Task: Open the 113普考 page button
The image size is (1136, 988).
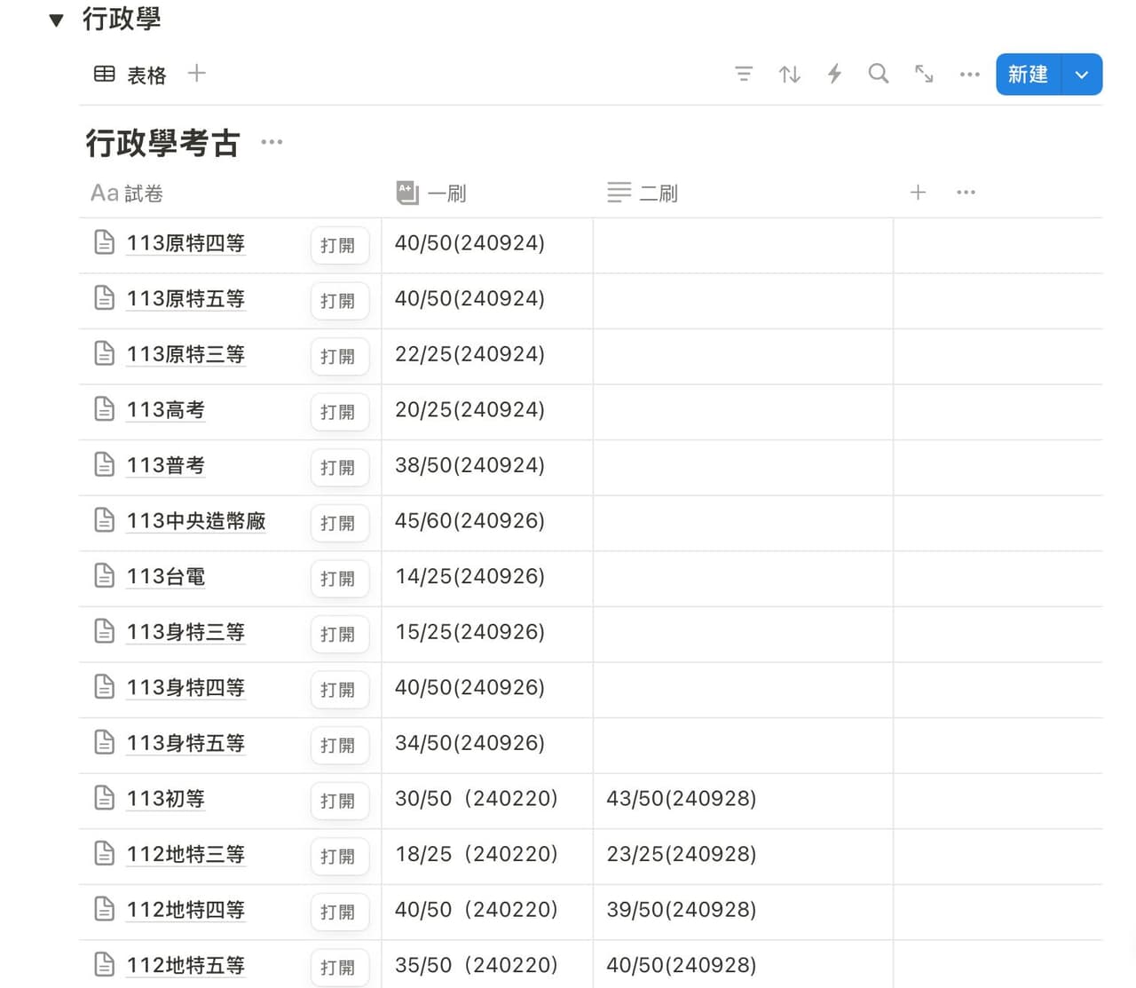Action: pos(339,467)
